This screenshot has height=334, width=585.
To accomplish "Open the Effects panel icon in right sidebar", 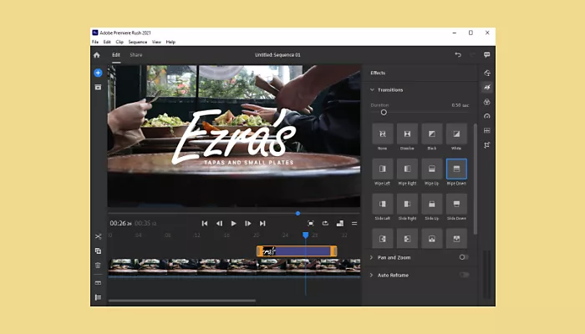I will [x=487, y=87].
